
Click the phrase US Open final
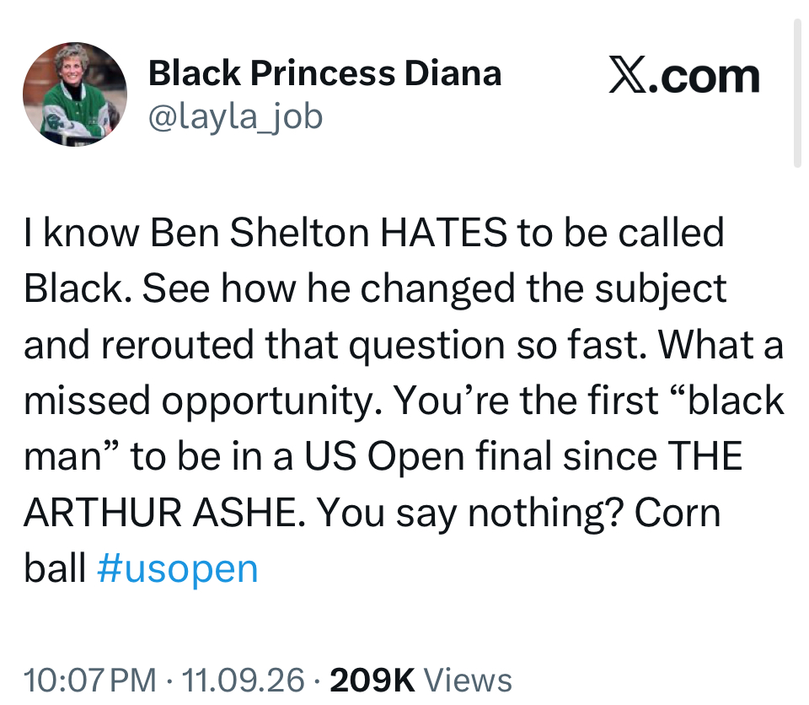(428, 456)
